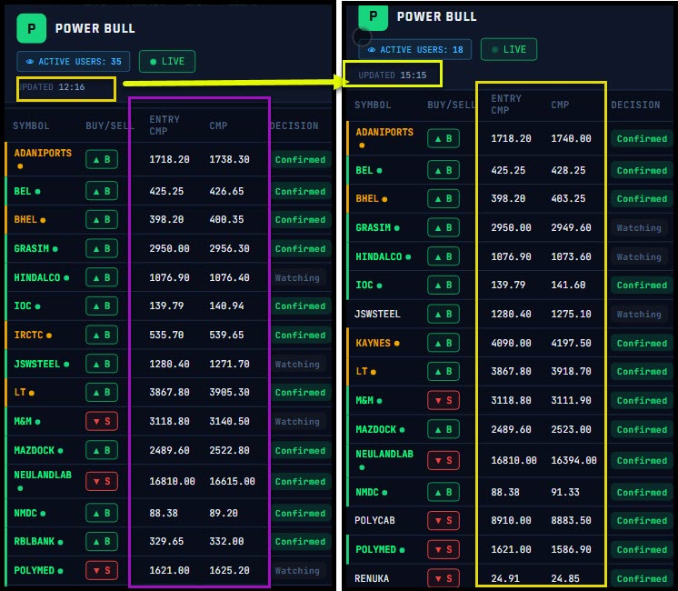Click the B buy badge for ADANIPORTS, left panel
The image size is (678, 591).
102,159
